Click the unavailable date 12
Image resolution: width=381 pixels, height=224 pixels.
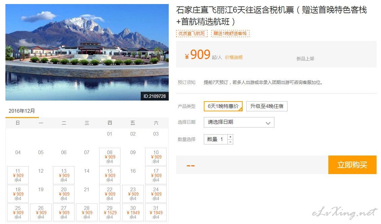pyautogui.click(x=41, y=171)
